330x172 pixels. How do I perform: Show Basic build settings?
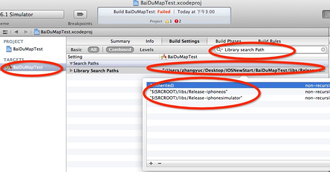pos(76,50)
